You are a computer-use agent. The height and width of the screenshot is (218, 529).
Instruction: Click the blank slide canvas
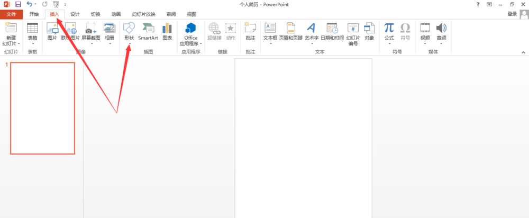pyautogui.click(x=303, y=138)
